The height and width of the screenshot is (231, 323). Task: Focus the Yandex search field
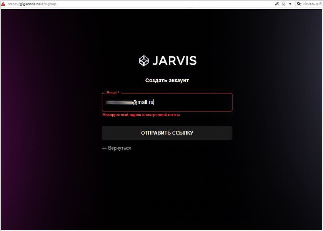click(313, 4)
